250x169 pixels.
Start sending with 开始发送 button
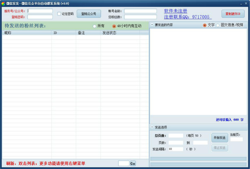[x=220, y=138]
